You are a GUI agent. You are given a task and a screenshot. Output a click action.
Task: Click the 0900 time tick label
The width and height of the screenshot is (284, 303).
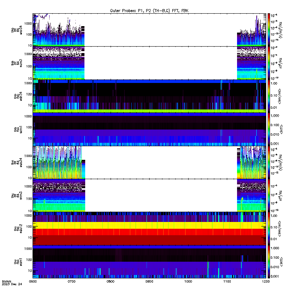coord(149,281)
